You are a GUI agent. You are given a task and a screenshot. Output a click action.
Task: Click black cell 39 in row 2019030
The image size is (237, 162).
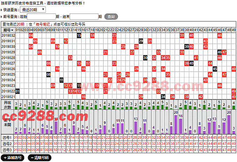(x=187, y=46)
